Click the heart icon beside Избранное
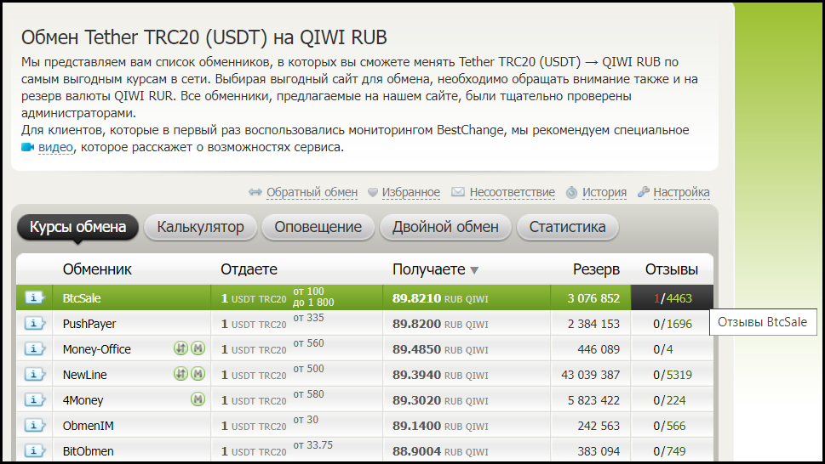The image size is (825, 464). click(x=372, y=193)
